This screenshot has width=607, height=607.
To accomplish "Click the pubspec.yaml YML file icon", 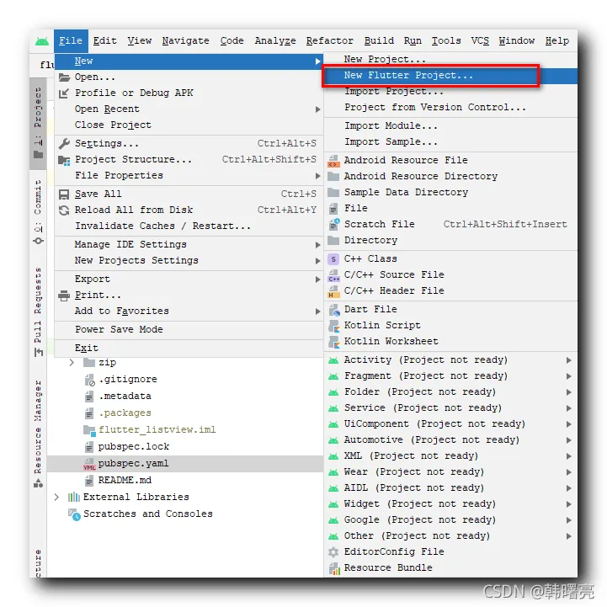I will coord(89,464).
